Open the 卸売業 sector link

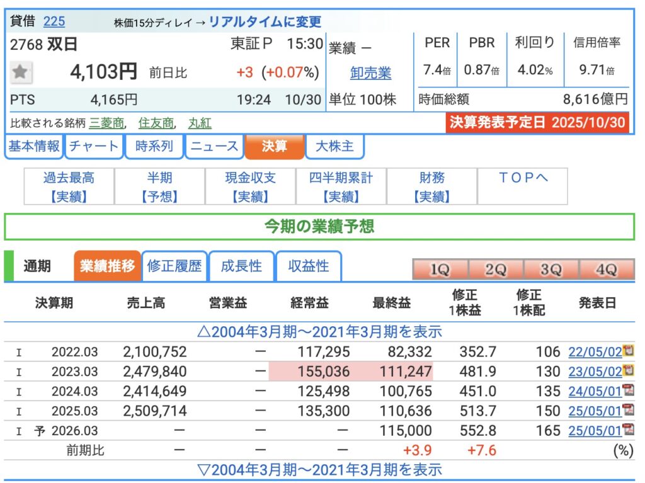[370, 73]
